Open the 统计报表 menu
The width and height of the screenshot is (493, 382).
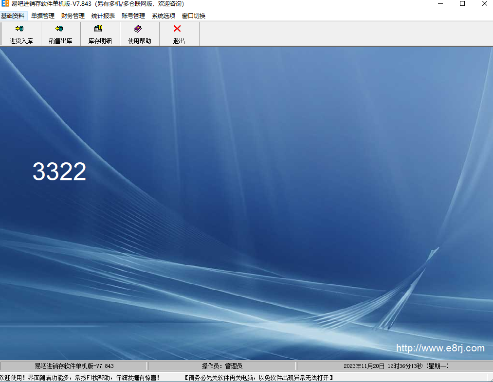tap(103, 16)
